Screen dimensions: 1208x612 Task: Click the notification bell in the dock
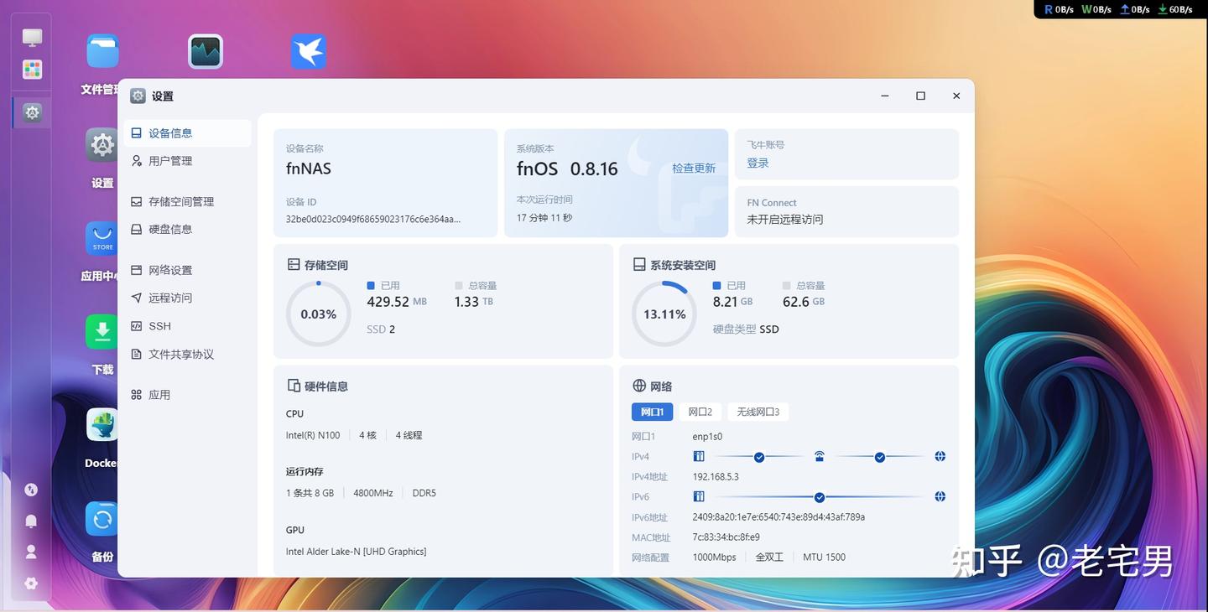31,521
